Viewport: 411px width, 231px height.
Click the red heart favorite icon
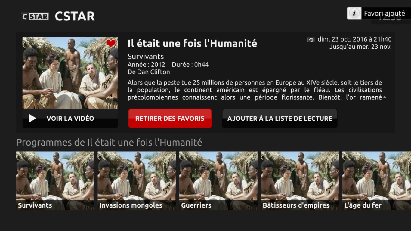tap(111, 43)
